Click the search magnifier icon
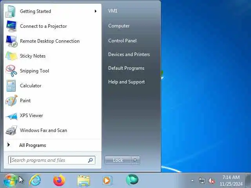This screenshot has height=188, width=251. tap(91, 160)
